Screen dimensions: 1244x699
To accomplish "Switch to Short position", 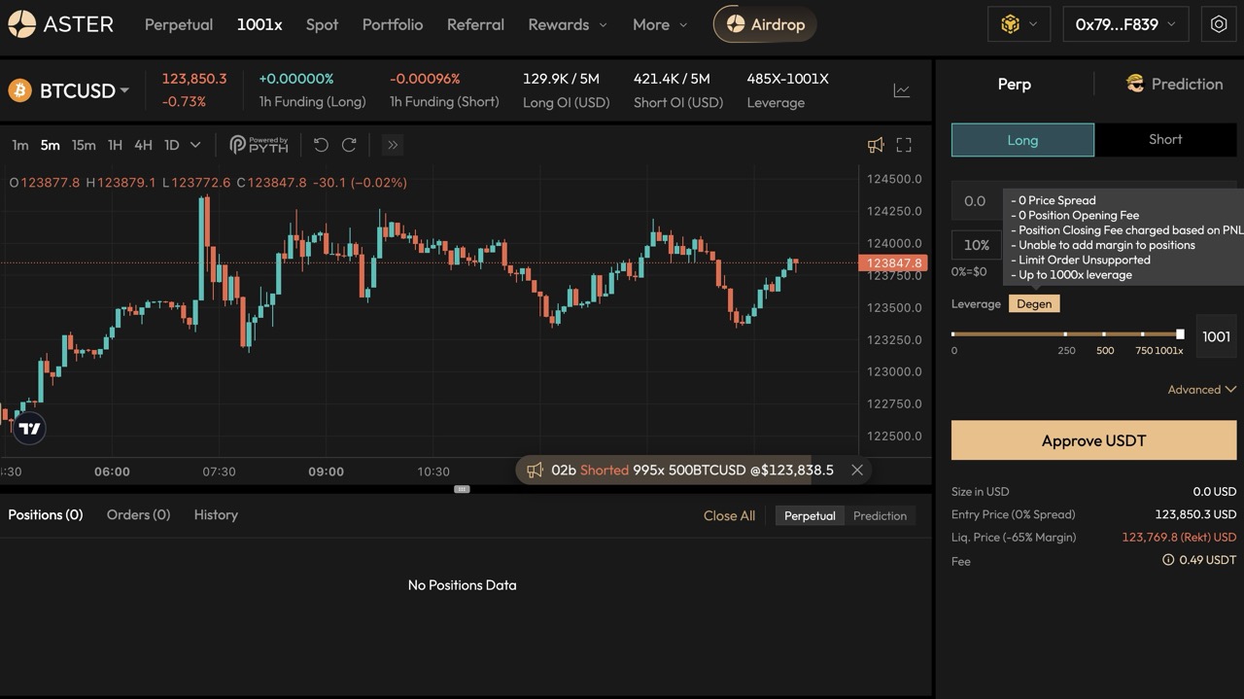I will coord(1165,140).
